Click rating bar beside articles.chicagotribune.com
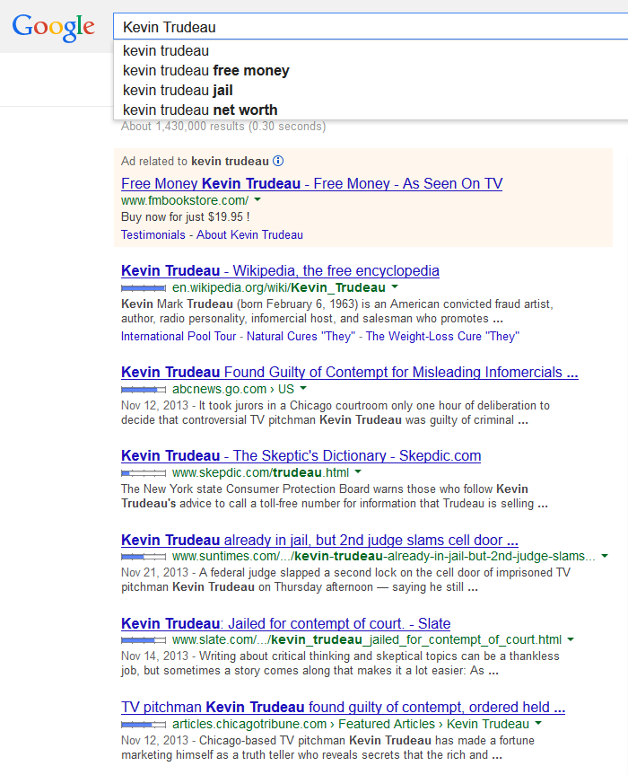The height and width of the screenshot is (775, 628). pos(144,725)
